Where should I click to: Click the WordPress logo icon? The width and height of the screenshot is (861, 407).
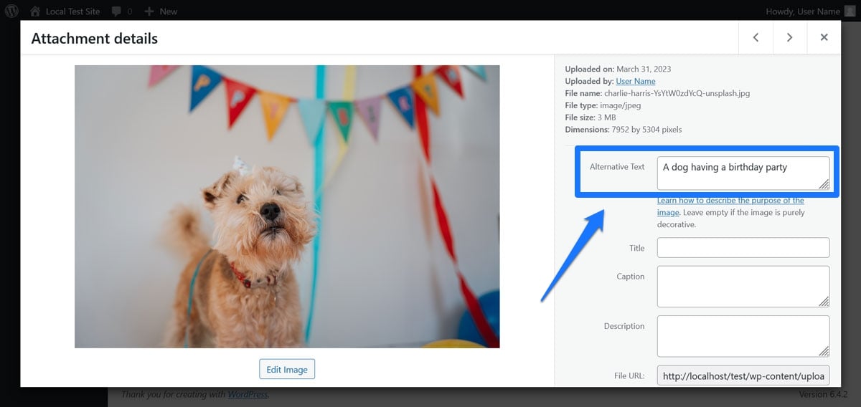pos(11,11)
